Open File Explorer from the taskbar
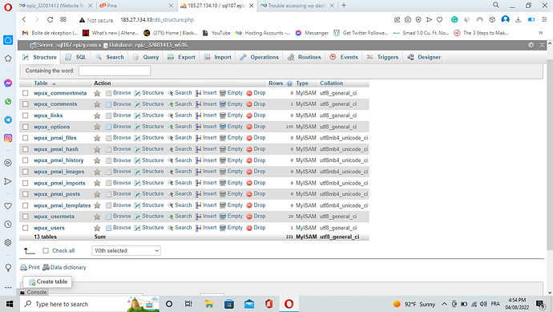This screenshot has height=312, width=553. (209, 304)
